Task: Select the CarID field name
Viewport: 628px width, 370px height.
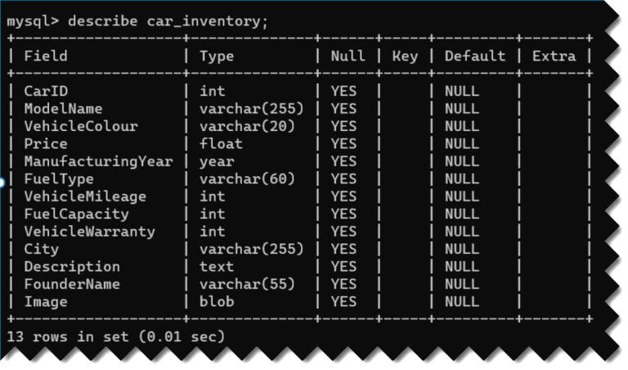Action: tap(46, 91)
